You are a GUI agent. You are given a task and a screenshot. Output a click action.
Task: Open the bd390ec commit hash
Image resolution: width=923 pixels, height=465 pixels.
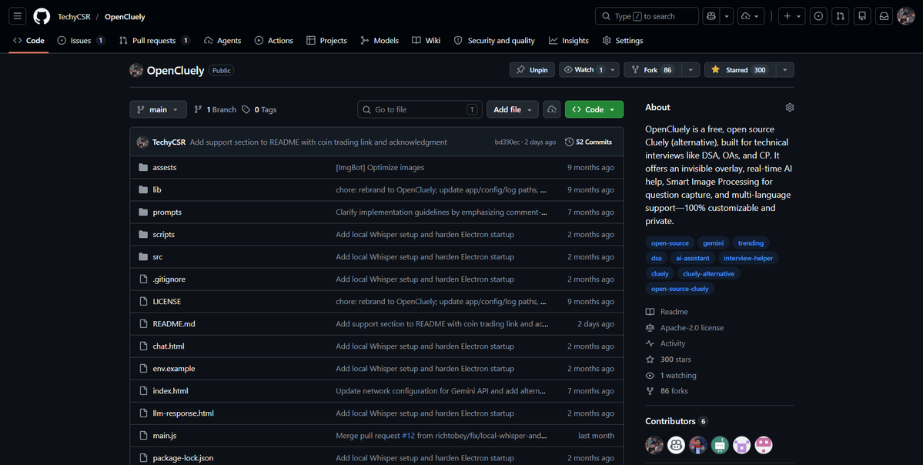click(x=507, y=142)
